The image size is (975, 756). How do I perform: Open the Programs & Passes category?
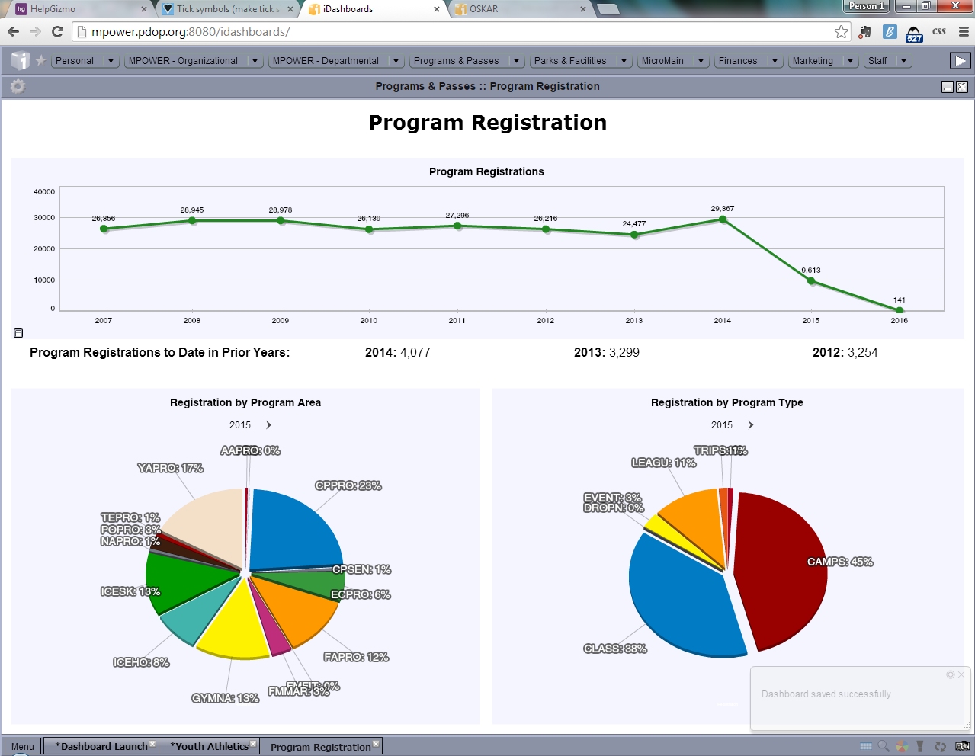coord(457,61)
